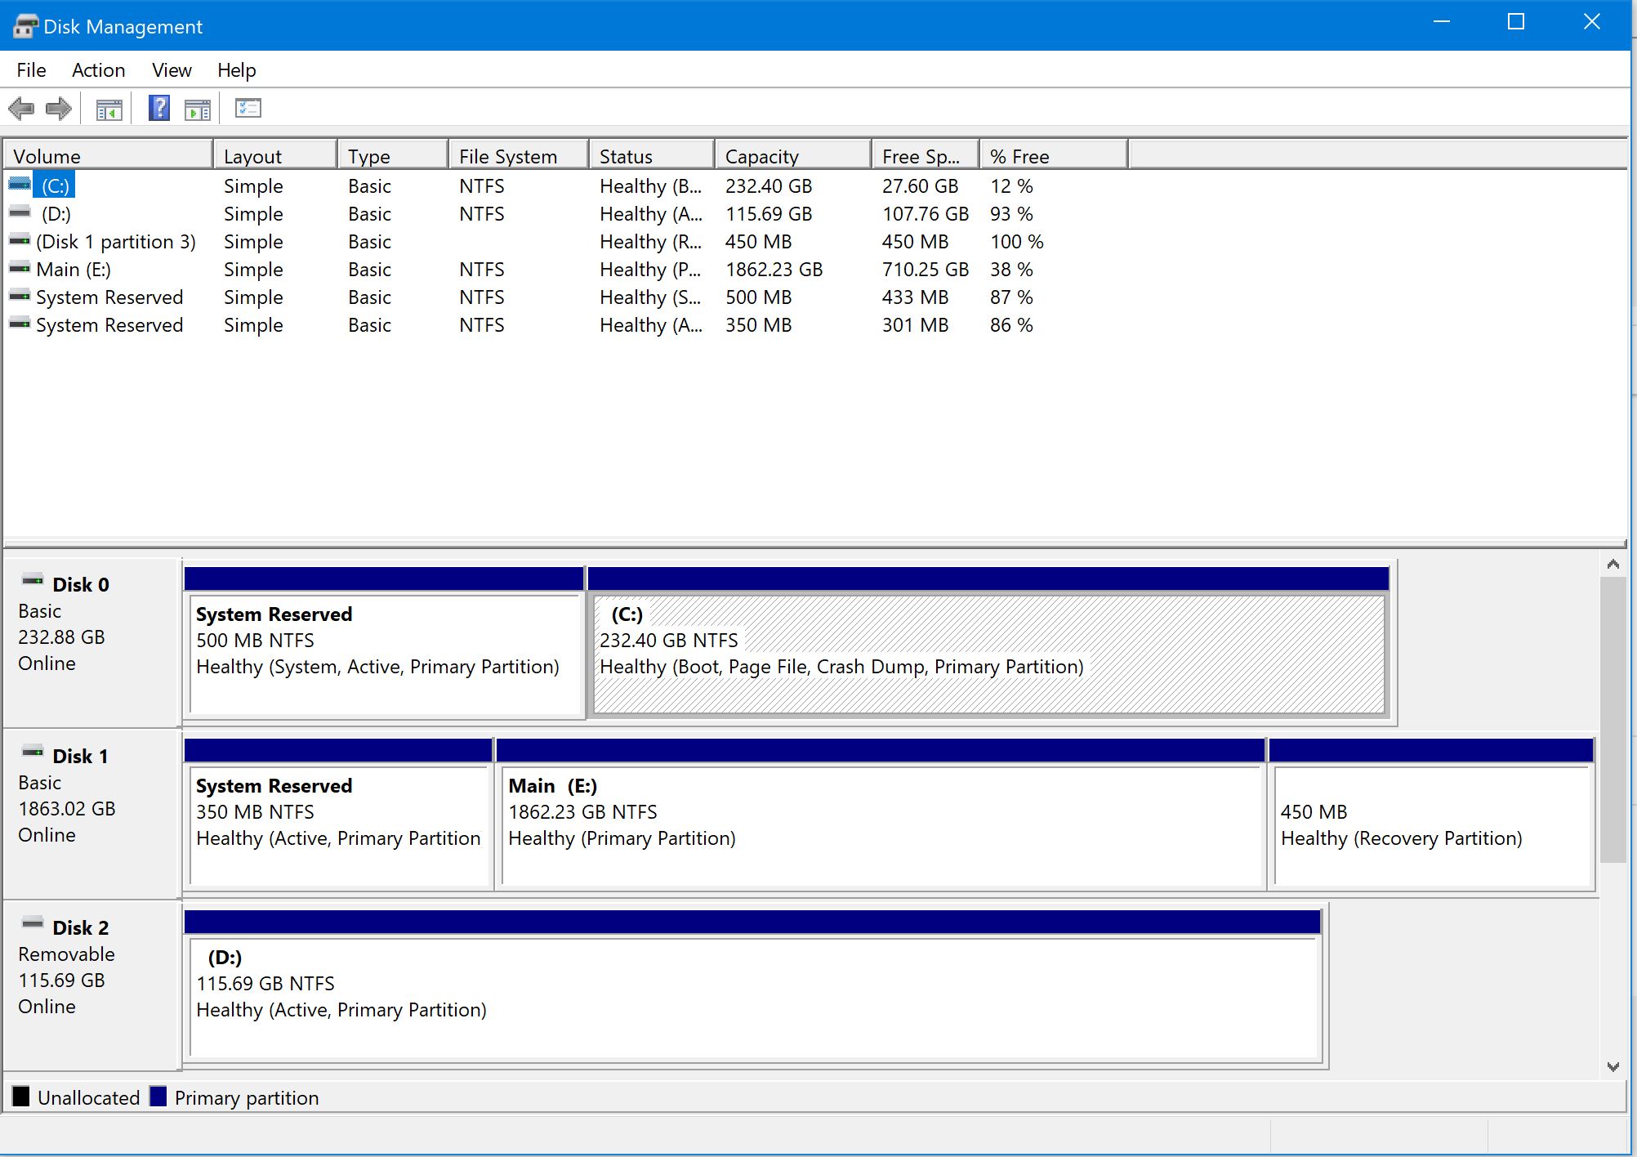
Task: Maximize the Disk Management window
Action: pos(1516,23)
